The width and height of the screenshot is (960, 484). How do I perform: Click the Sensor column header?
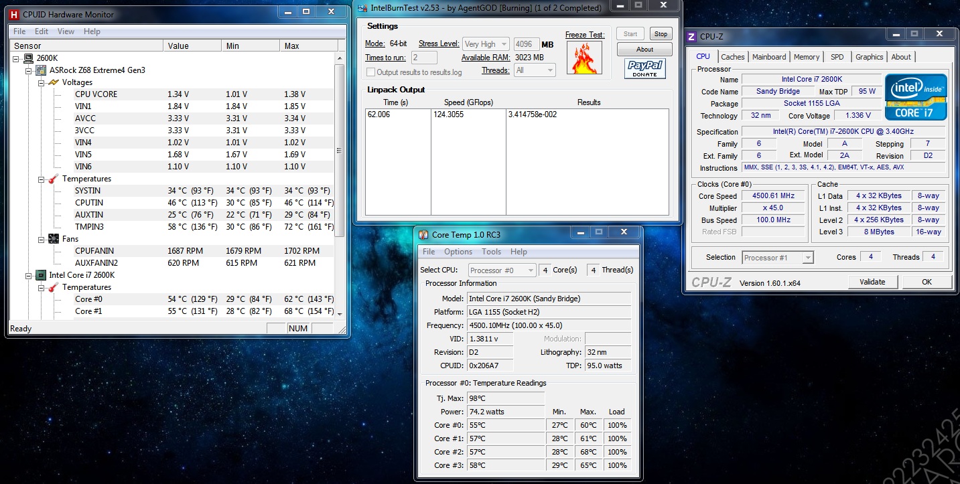coord(86,46)
